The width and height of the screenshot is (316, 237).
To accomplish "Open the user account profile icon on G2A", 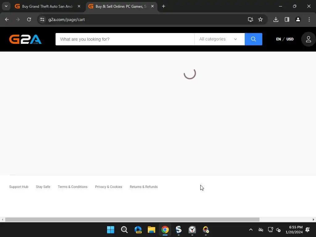I will (x=308, y=39).
